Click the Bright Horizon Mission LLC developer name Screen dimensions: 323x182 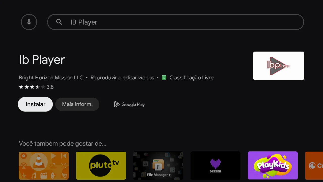pos(51,78)
